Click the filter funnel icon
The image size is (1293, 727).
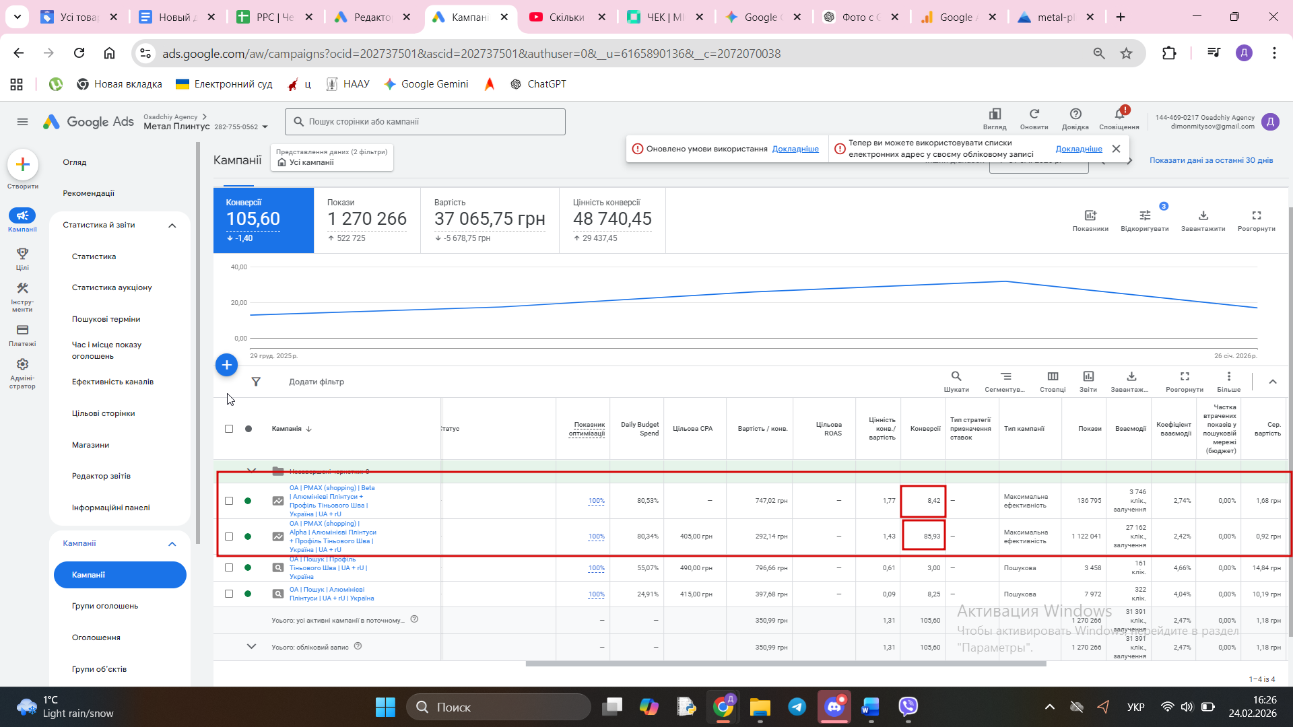[x=256, y=382]
